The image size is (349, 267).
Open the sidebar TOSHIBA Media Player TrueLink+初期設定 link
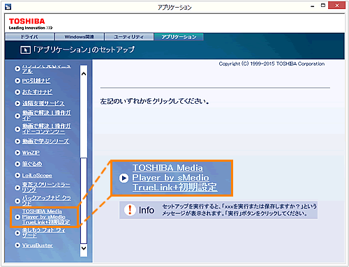46,217
